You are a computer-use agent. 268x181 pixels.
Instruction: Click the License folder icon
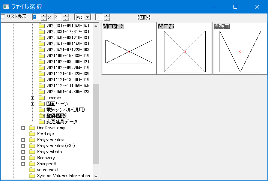click(42, 98)
